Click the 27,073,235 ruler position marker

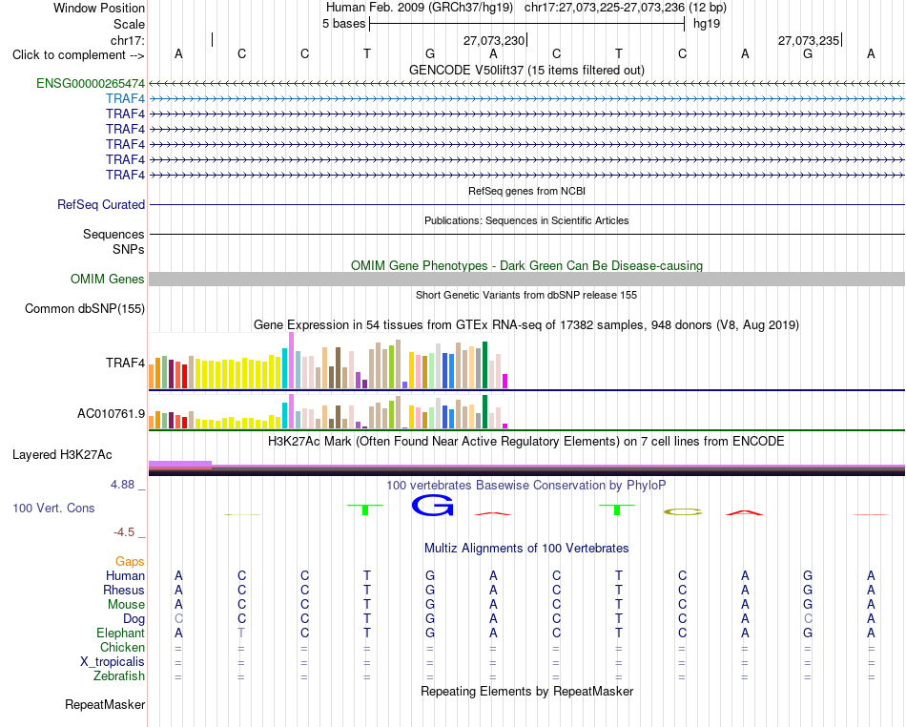coord(809,40)
